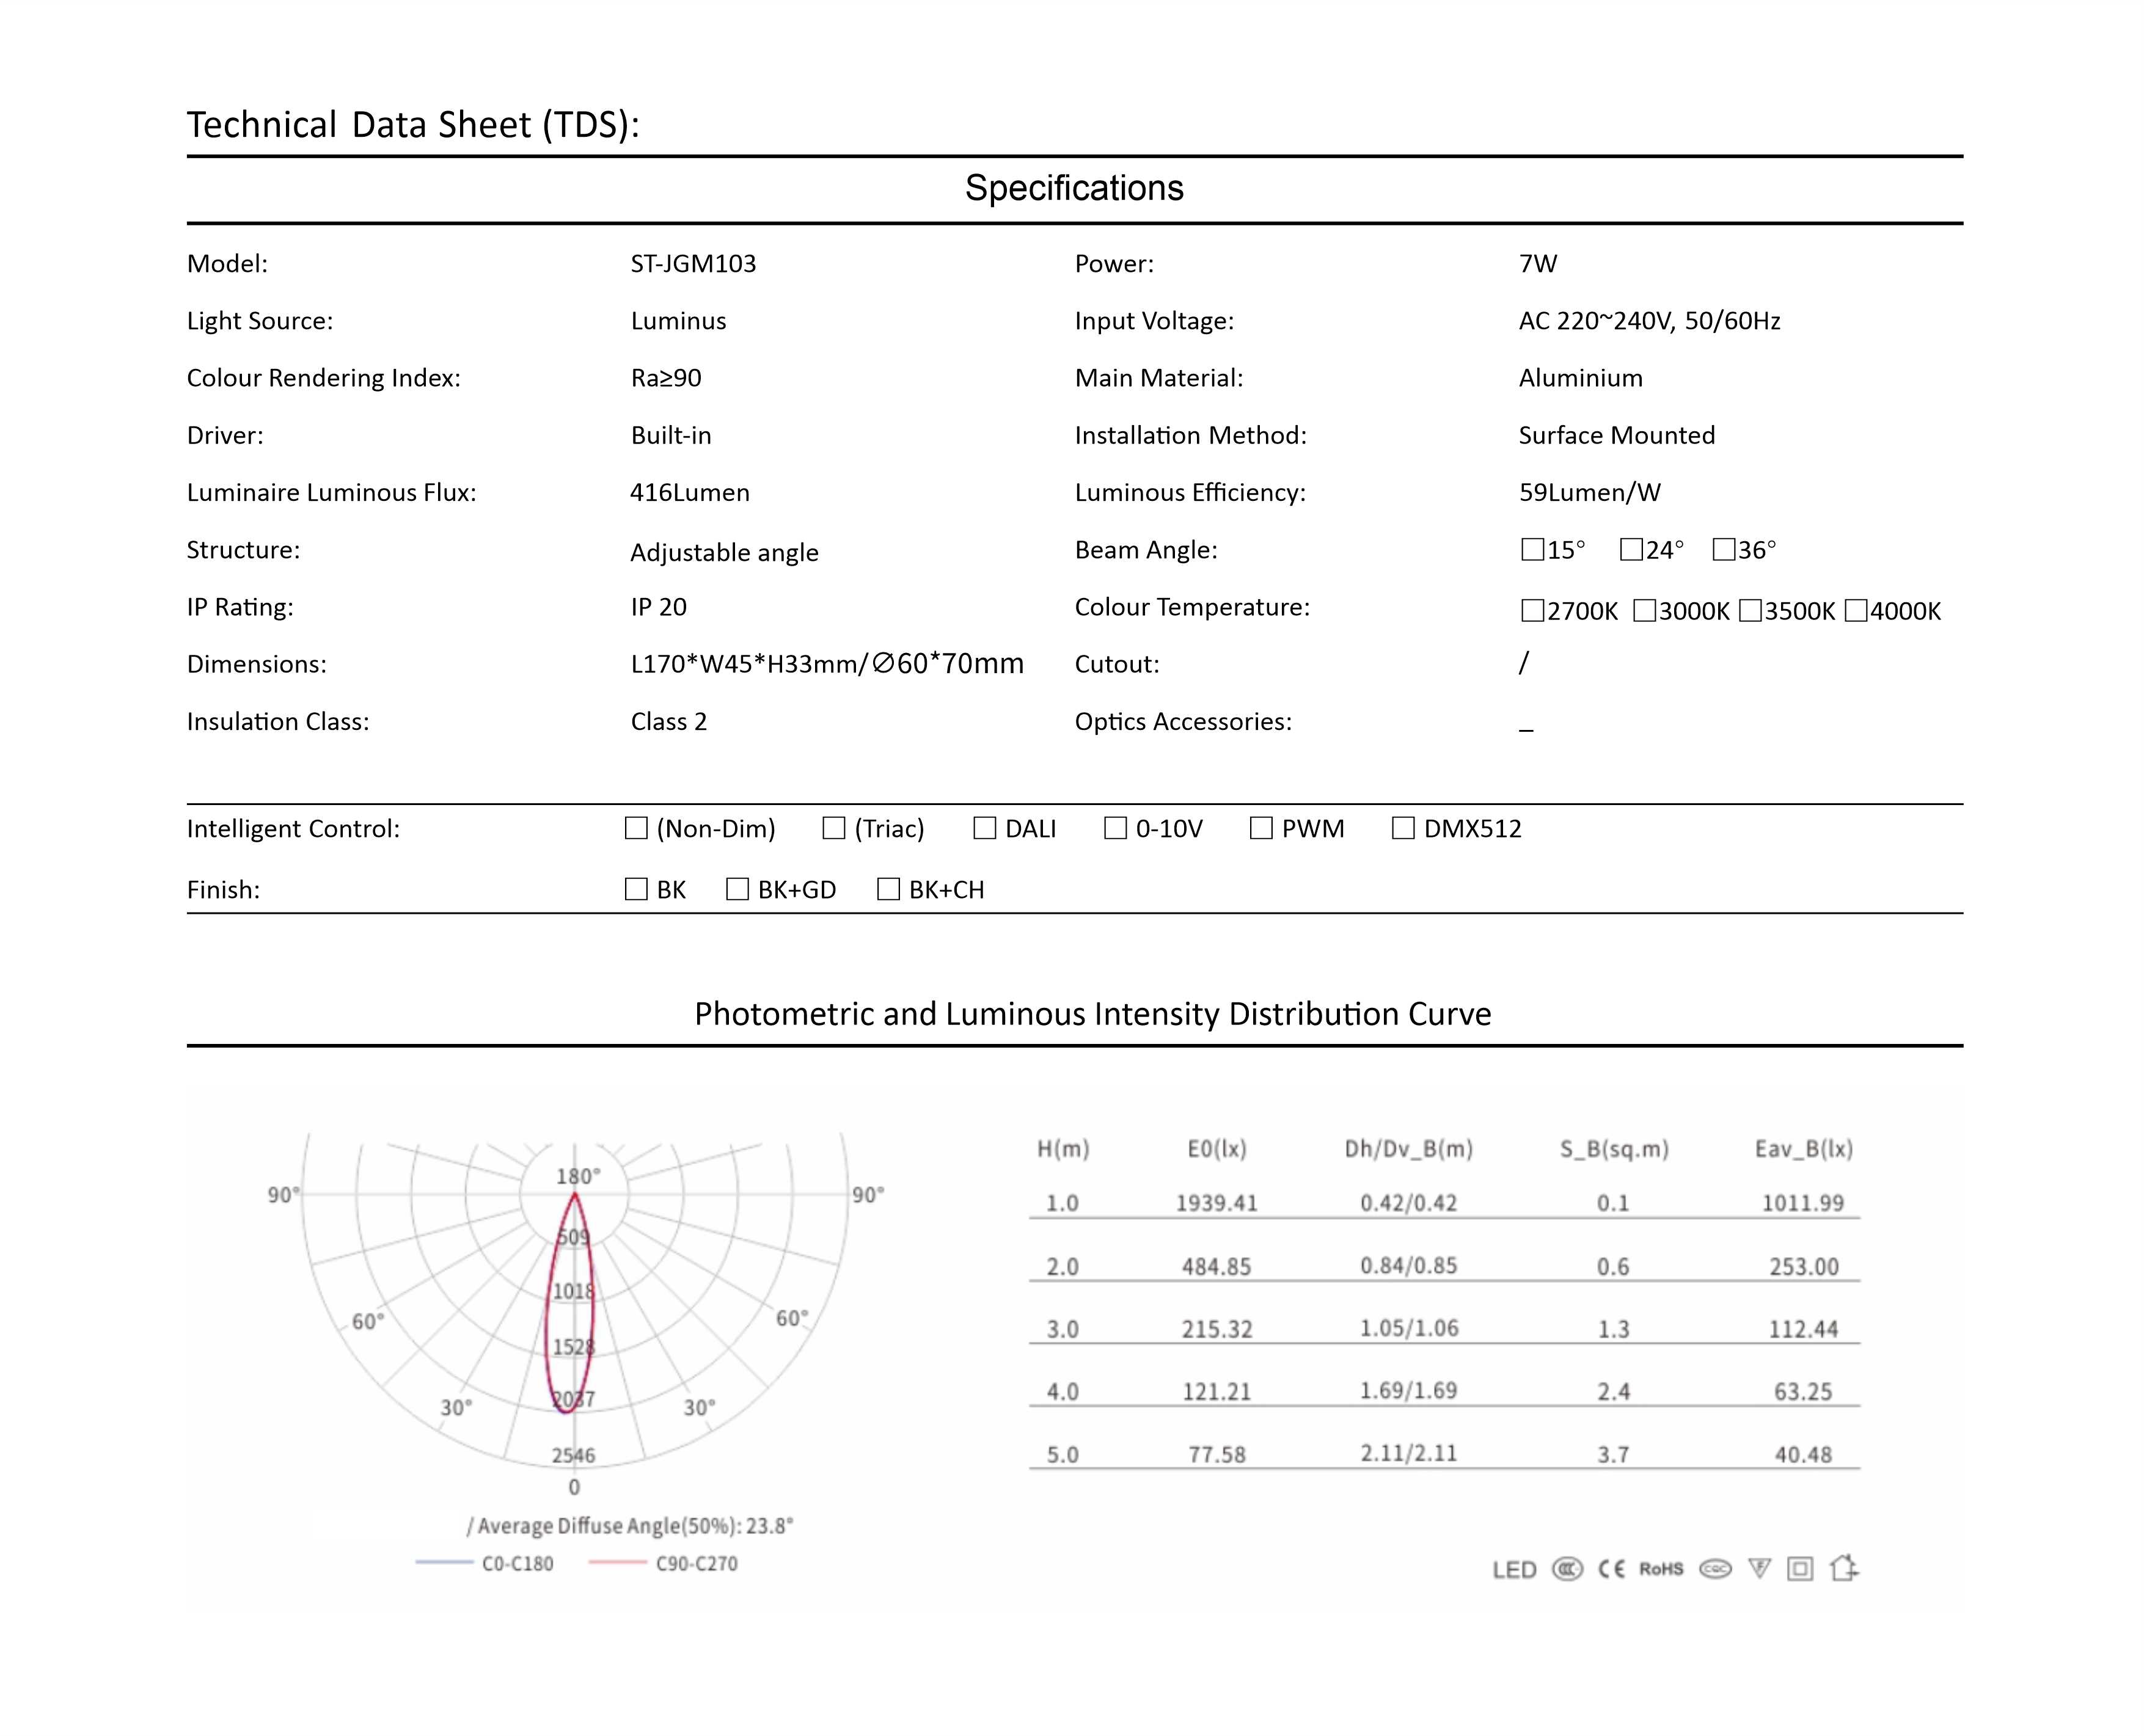Select the BK+GD finish checkbox
Screen dimensions: 2144x1736
tap(738, 889)
